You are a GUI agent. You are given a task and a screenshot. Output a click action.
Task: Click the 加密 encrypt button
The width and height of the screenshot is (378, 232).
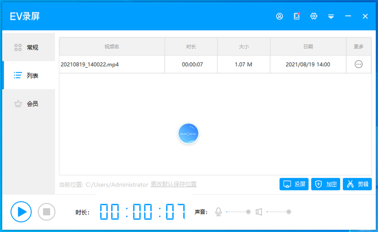(326, 184)
